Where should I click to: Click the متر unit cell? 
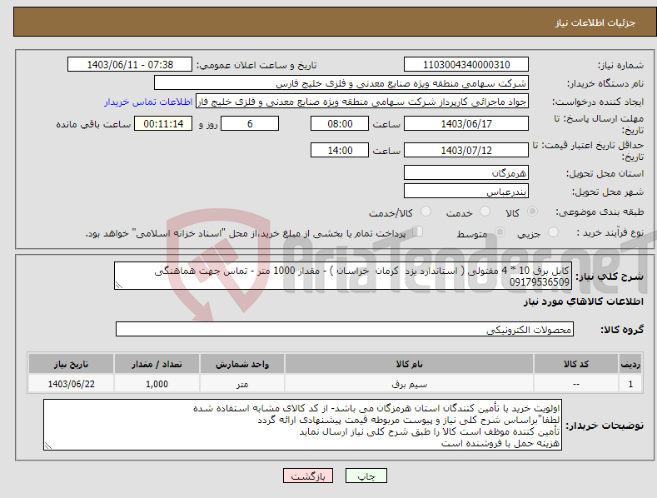[x=242, y=384]
